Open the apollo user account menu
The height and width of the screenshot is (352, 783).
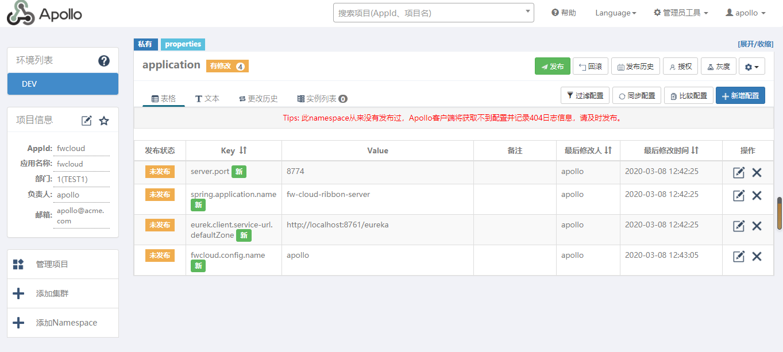click(x=746, y=13)
